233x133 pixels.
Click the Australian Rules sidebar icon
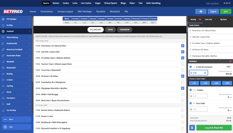click(x=3, y=55)
